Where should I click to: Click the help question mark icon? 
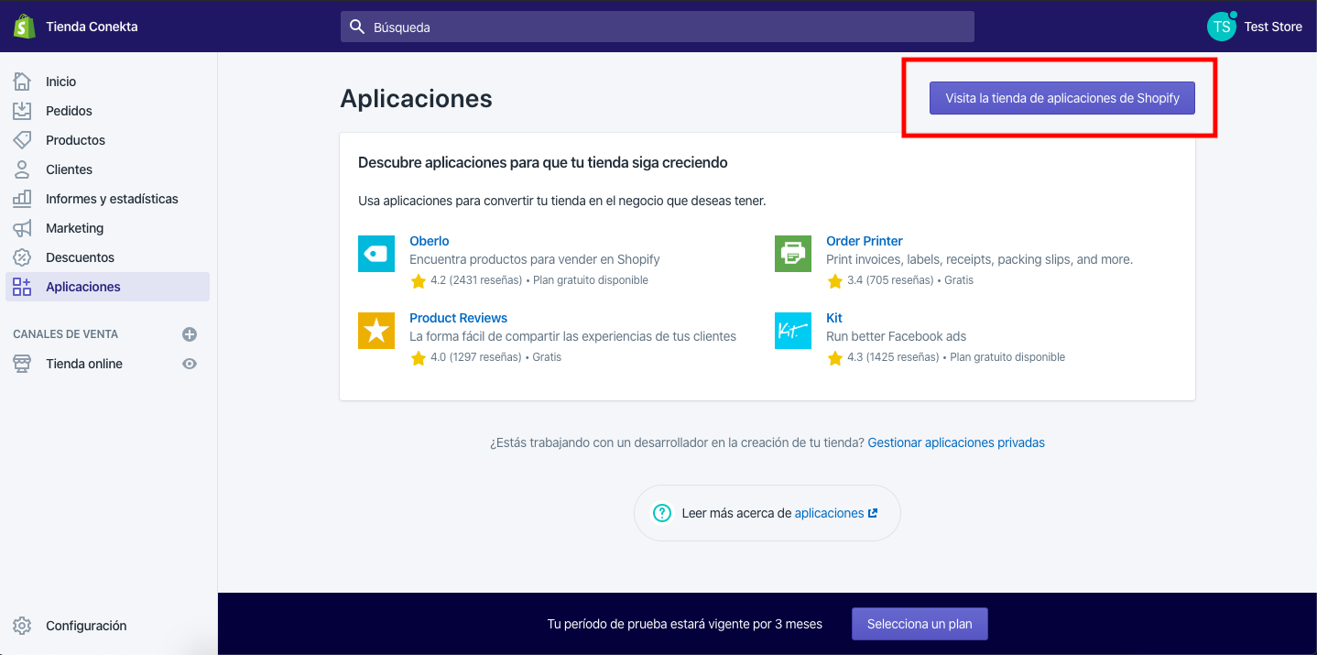pyautogui.click(x=662, y=513)
